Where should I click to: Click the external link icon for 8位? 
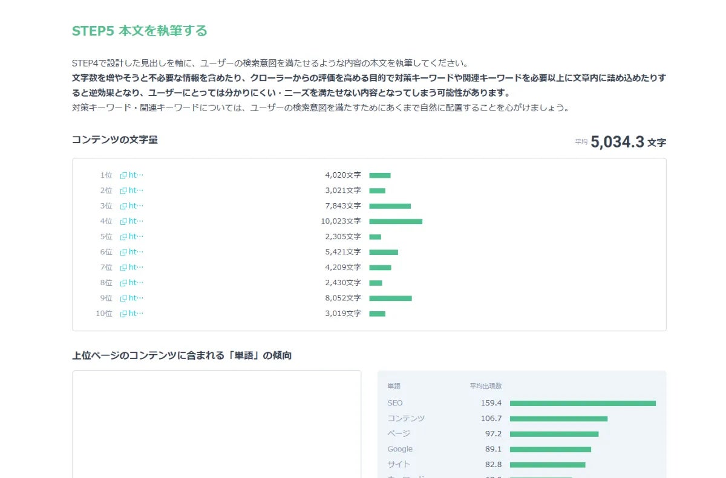pyautogui.click(x=123, y=283)
